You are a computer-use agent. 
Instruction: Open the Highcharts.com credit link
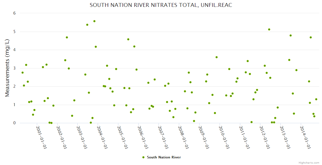tap(309, 163)
